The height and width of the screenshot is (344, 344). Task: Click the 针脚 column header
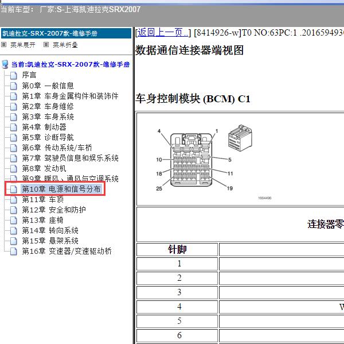pos(177,249)
